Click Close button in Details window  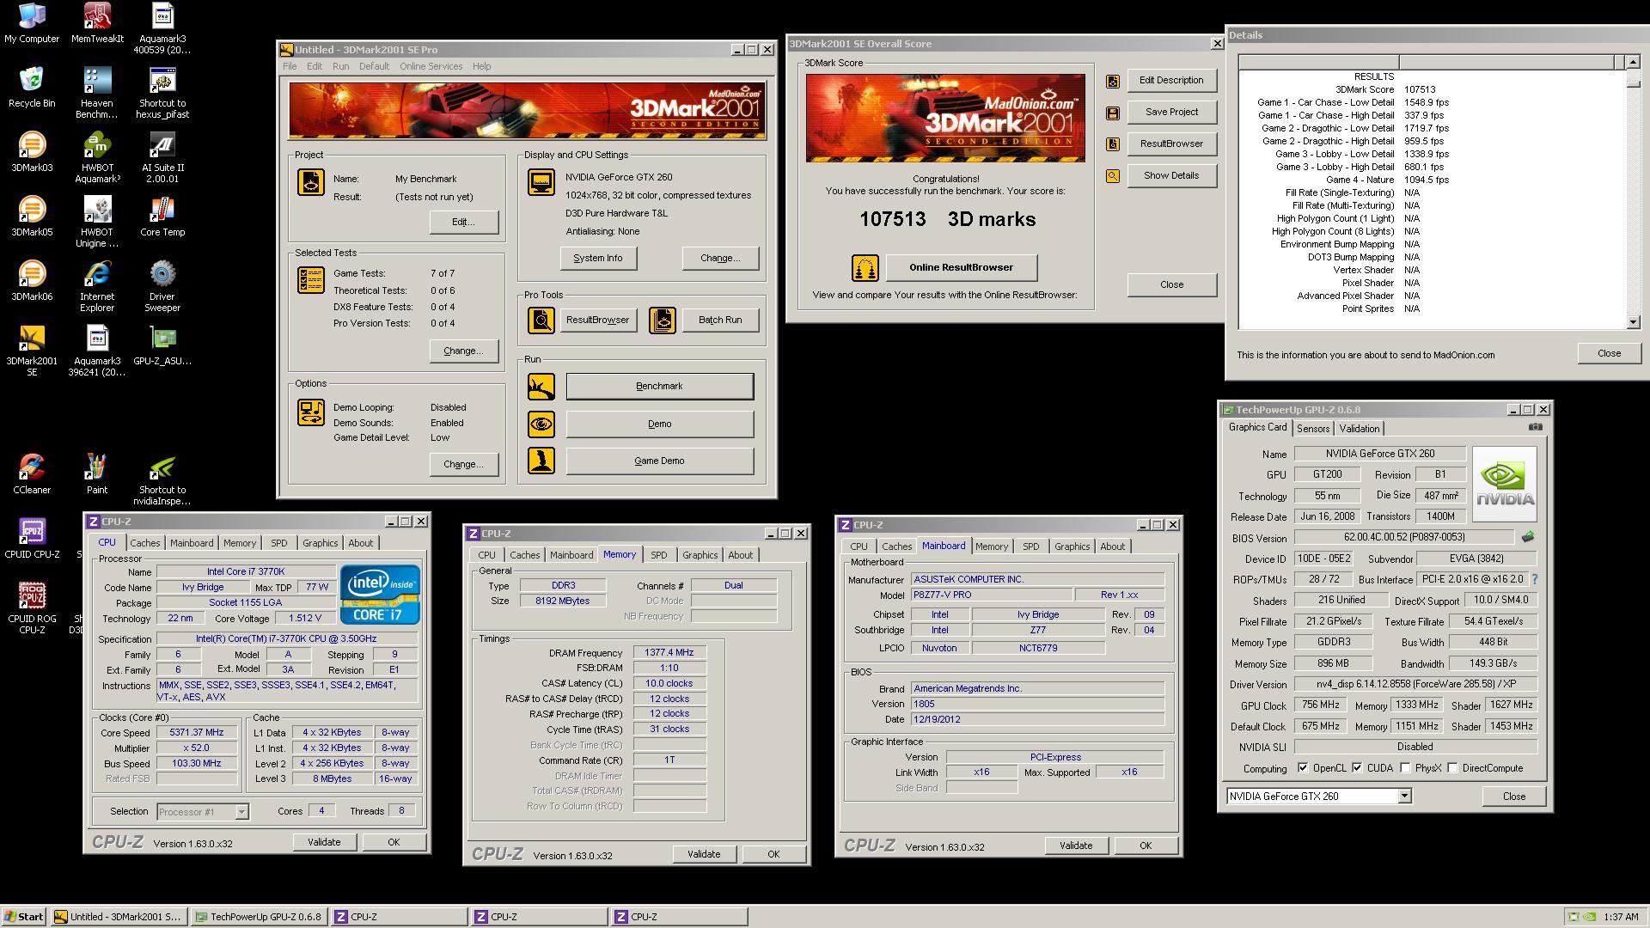[x=1609, y=353]
